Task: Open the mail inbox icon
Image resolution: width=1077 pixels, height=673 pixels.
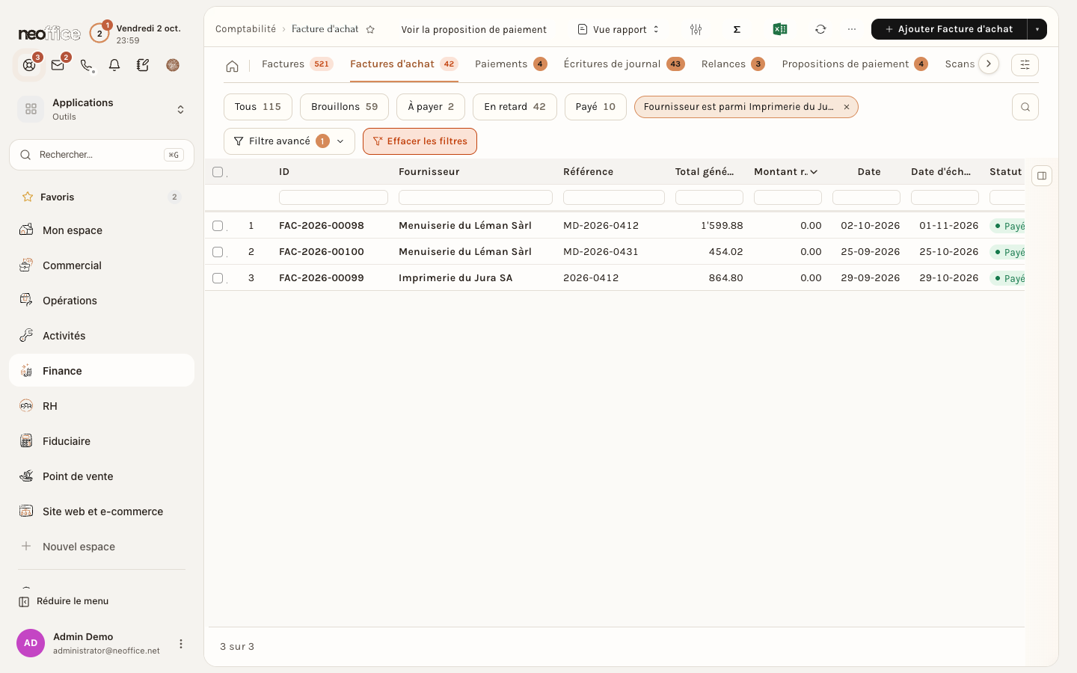Action: click(x=58, y=65)
